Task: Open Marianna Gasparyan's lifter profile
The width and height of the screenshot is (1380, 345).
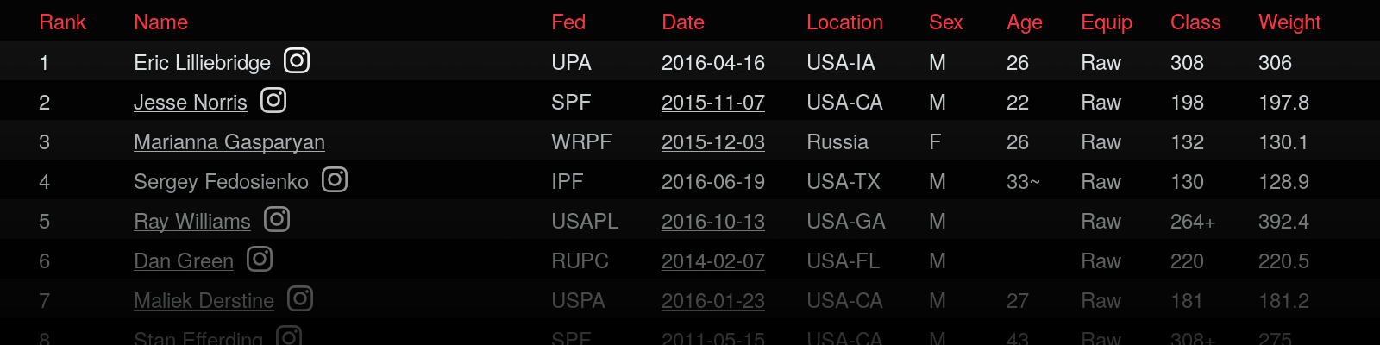Action: [x=229, y=142]
